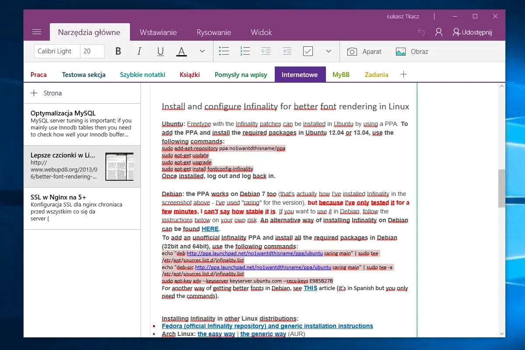Click the undo arrow
The height and width of the screenshot is (350, 525).
421,32
